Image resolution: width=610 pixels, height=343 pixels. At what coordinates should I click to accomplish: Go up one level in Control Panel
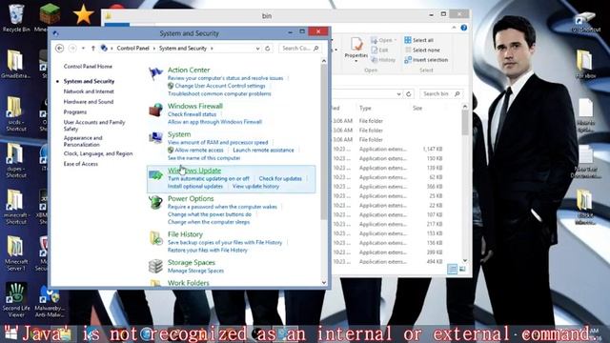click(x=93, y=49)
